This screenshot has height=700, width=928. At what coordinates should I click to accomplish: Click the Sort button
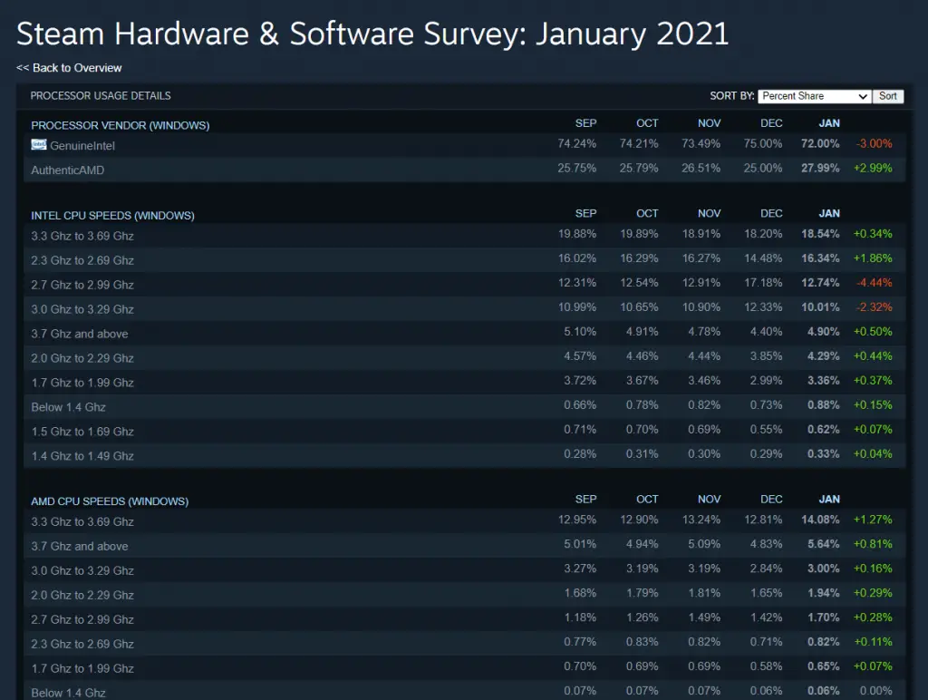[888, 96]
